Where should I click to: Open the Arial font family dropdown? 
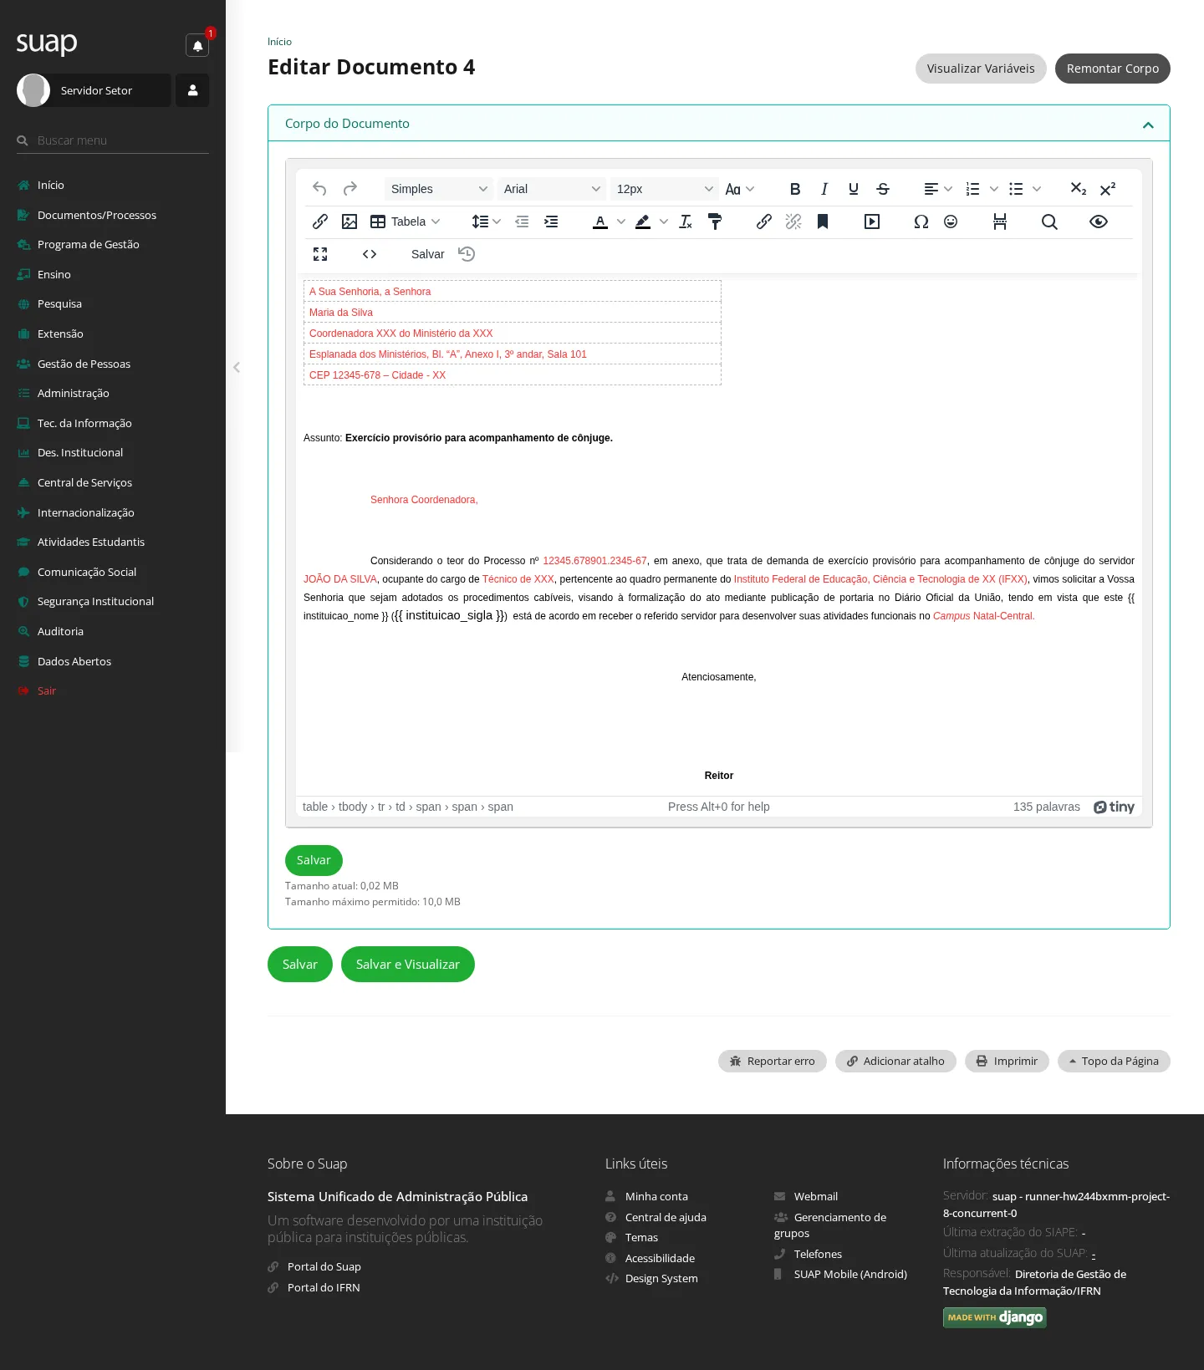click(x=552, y=189)
